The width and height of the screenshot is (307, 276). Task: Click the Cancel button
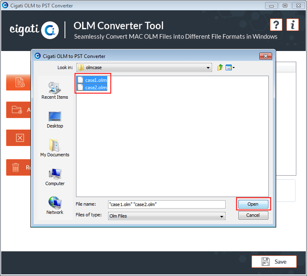(253, 215)
